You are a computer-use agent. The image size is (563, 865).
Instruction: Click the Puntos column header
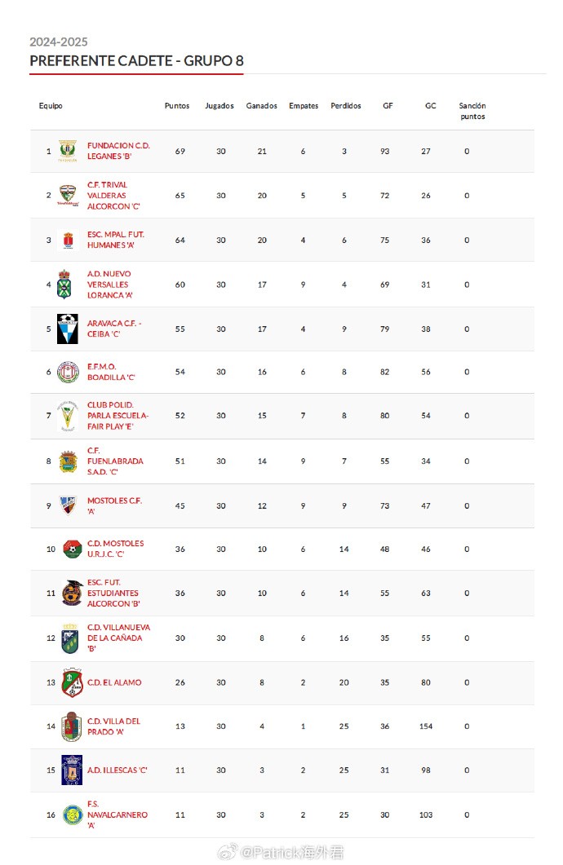point(177,106)
